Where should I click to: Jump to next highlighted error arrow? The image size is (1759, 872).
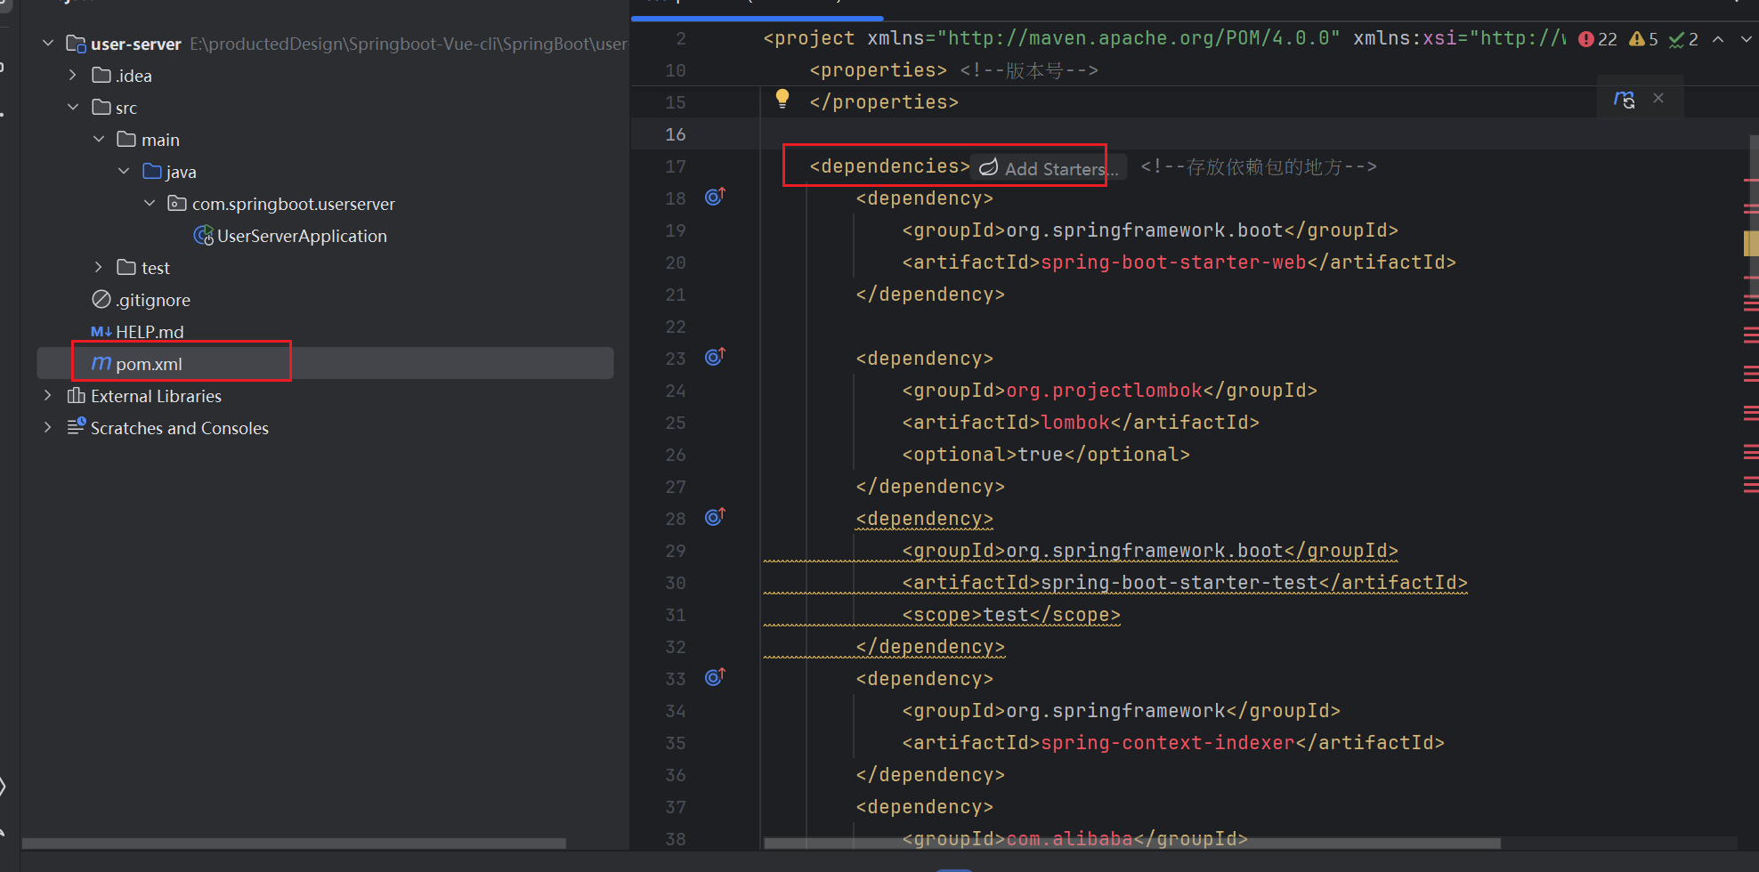pyautogui.click(x=1746, y=39)
